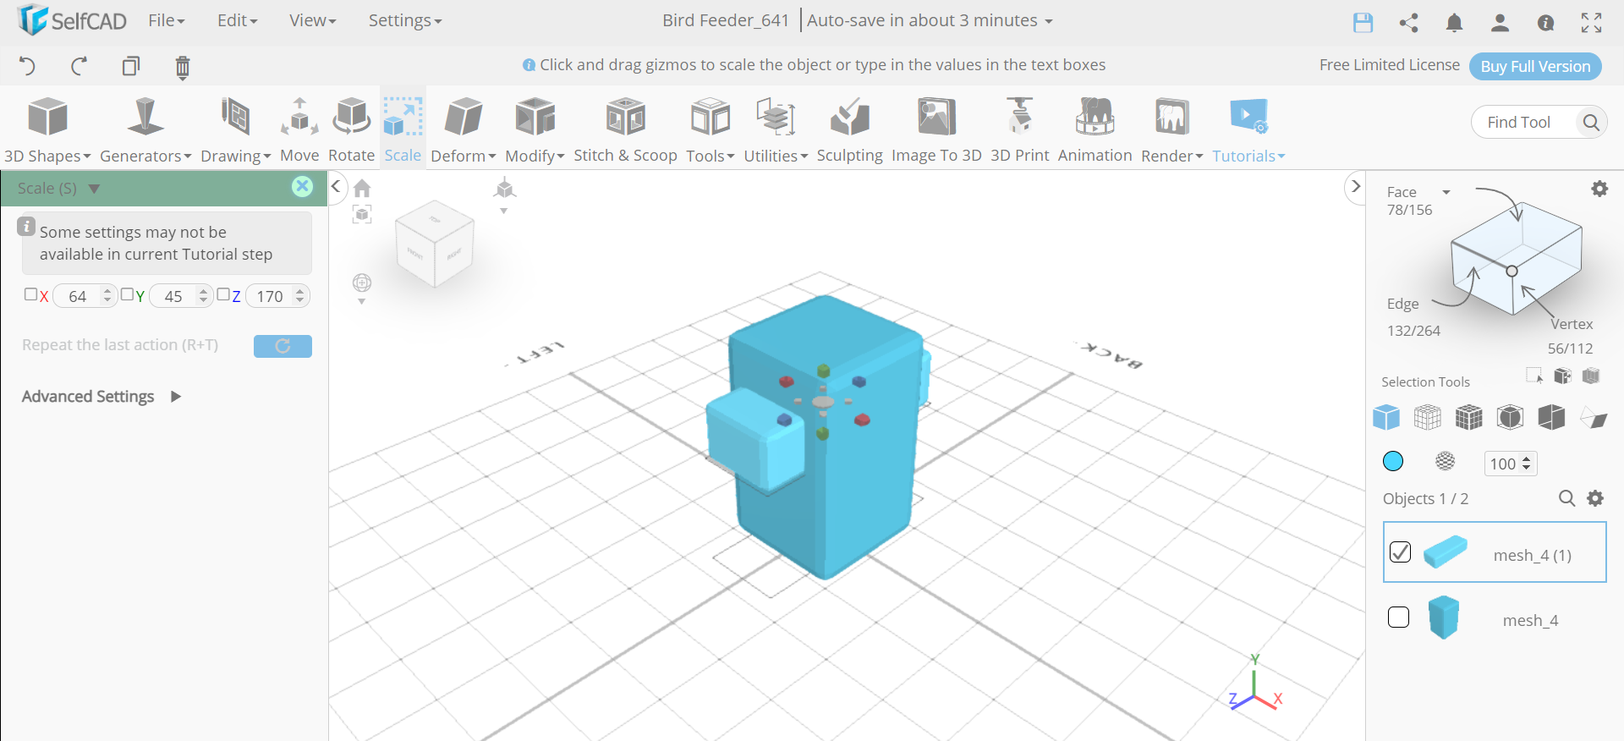Click the view orientation cube

click(x=434, y=244)
